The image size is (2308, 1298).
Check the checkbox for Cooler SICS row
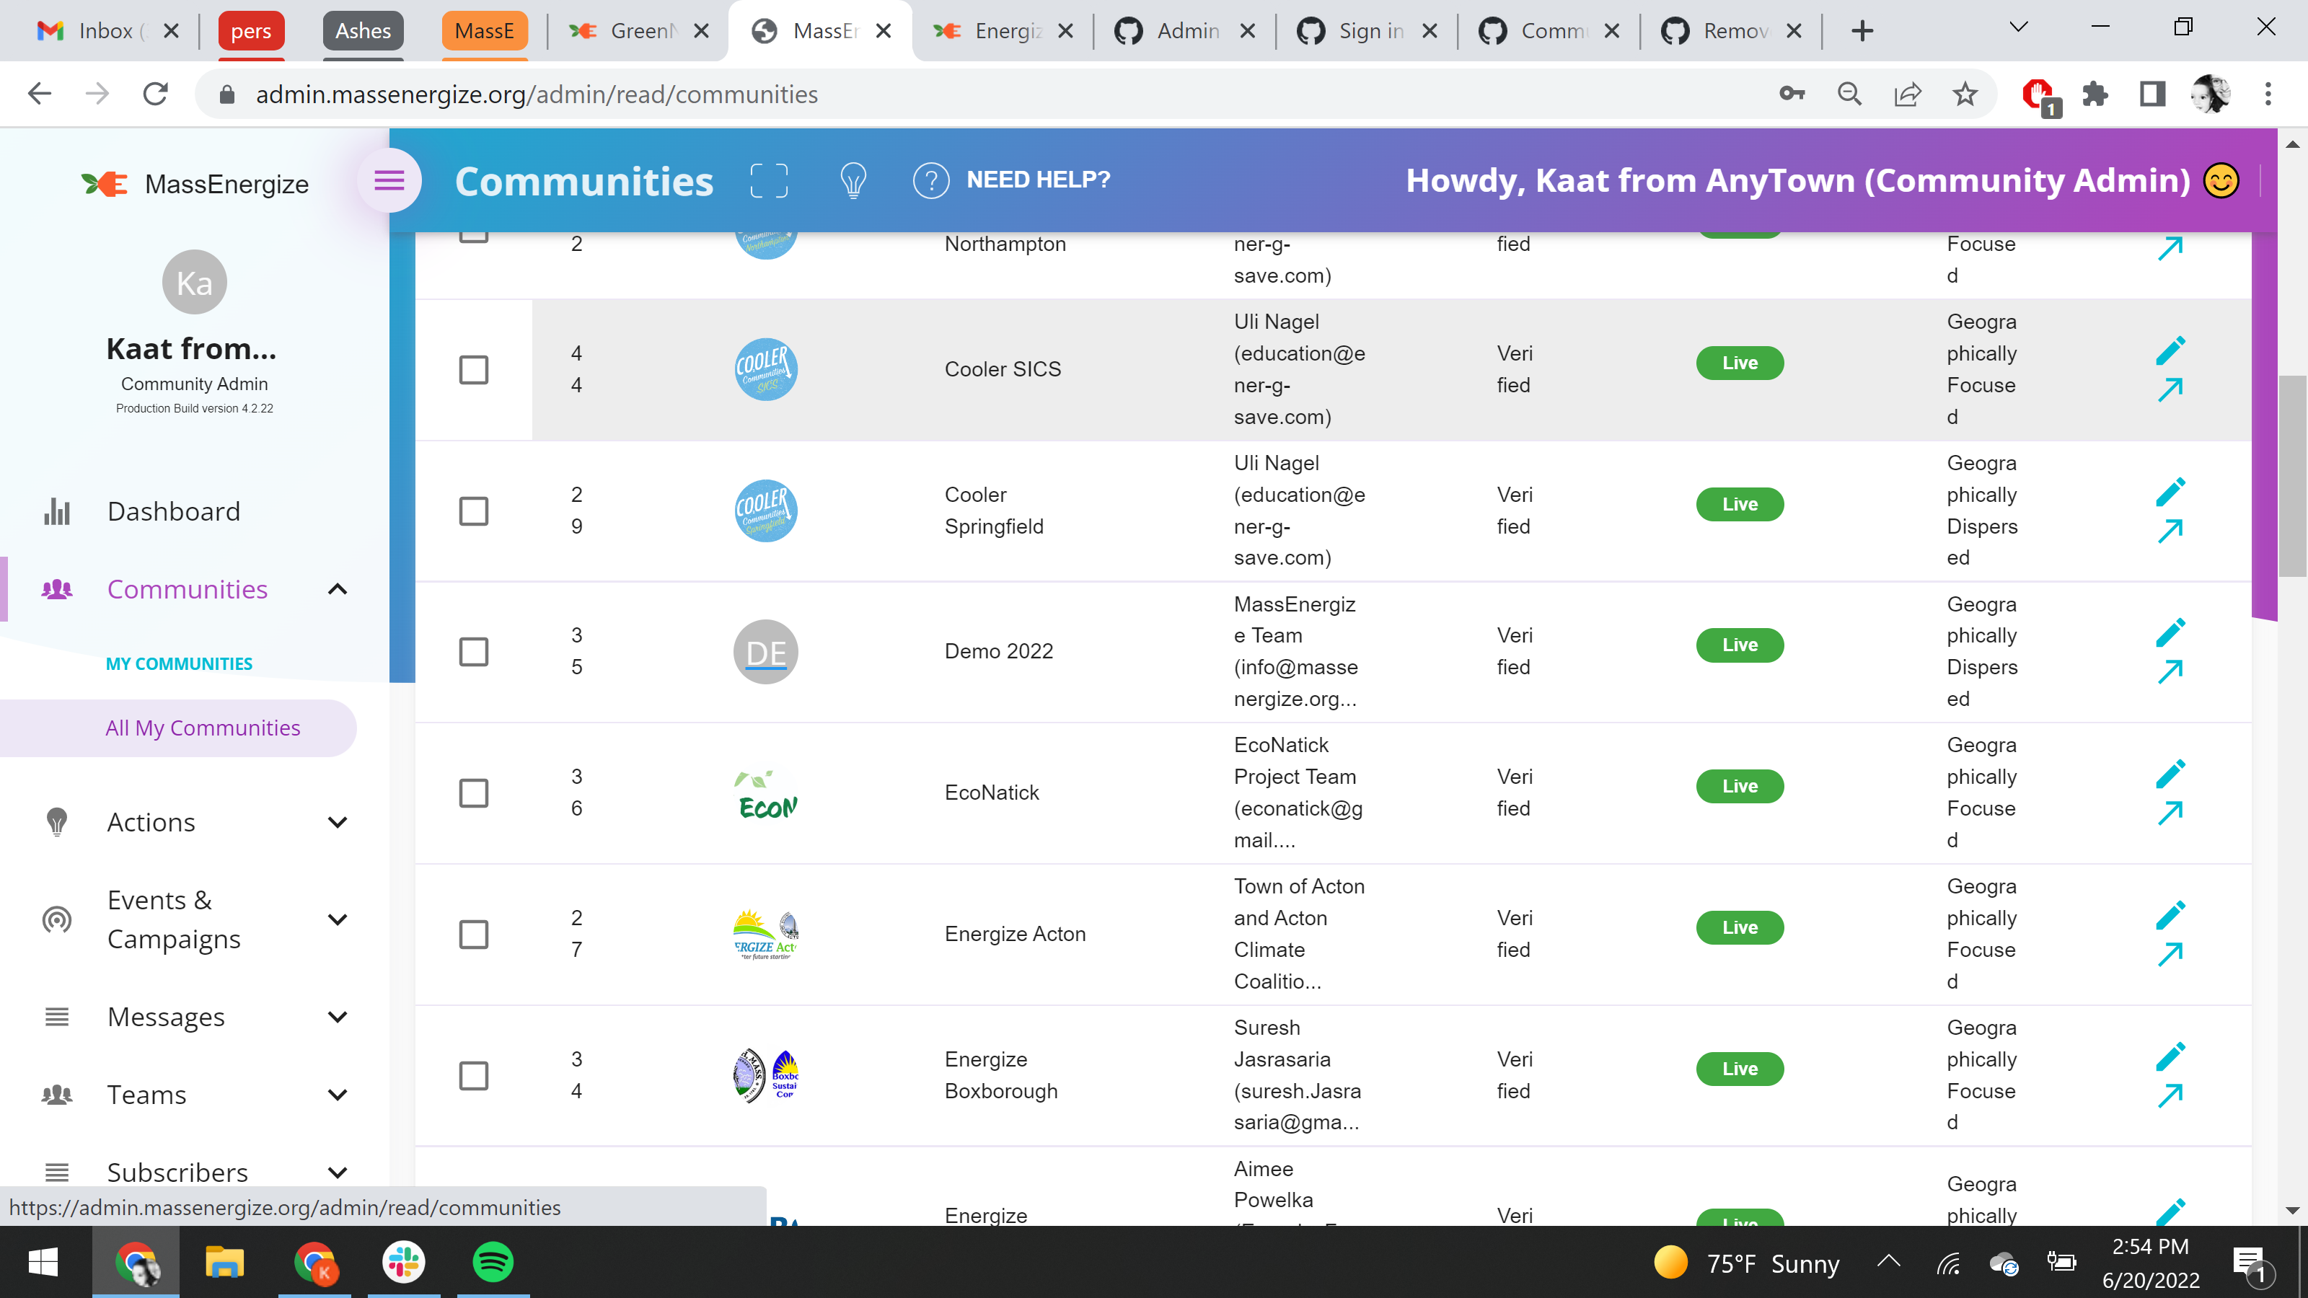(474, 369)
